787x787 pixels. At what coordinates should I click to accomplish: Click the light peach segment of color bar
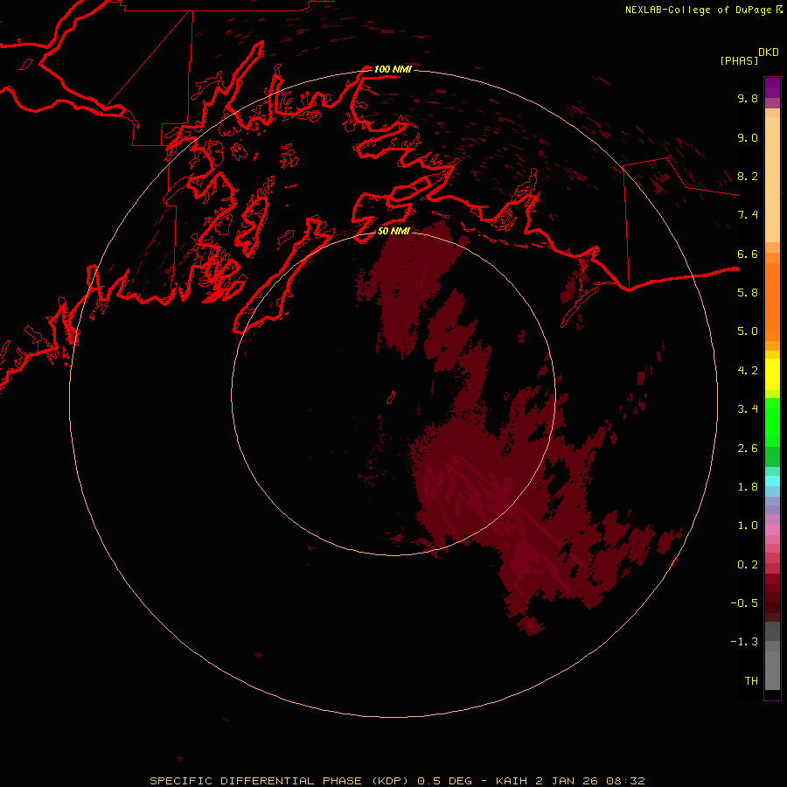pyautogui.click(x=772, y=179)
